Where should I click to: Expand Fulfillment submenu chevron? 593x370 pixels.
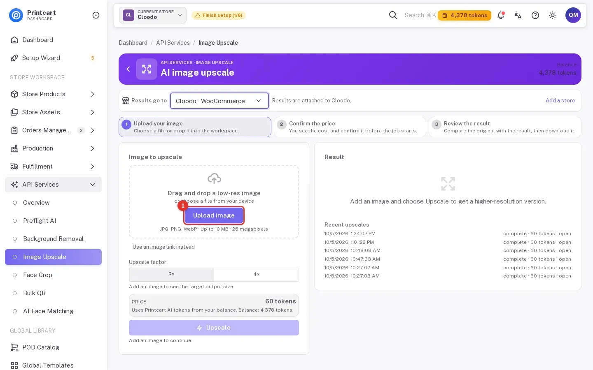pos(93,166)
